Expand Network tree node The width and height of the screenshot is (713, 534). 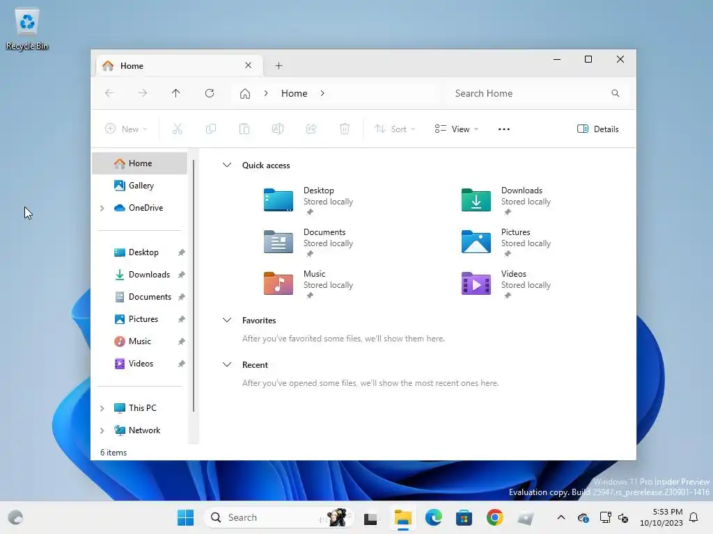point(102,430)
